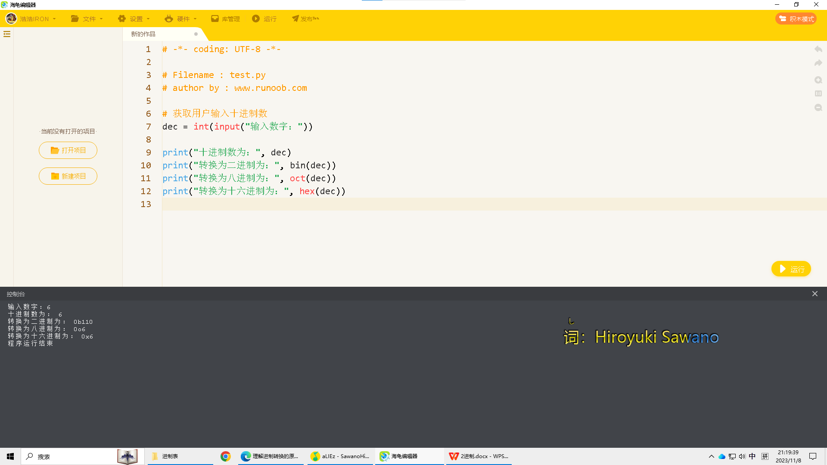The image size is (827, 465).
Task: Expand the 硬件 dropdown menu
Action: pyautogui.click(x=180, y=19)
